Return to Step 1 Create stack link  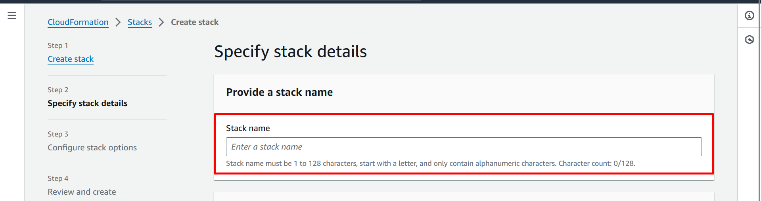(x=71, y=59)
